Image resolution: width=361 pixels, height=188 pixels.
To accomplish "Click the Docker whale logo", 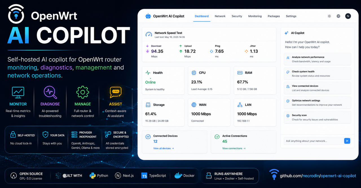I will [x=178, y=175].
